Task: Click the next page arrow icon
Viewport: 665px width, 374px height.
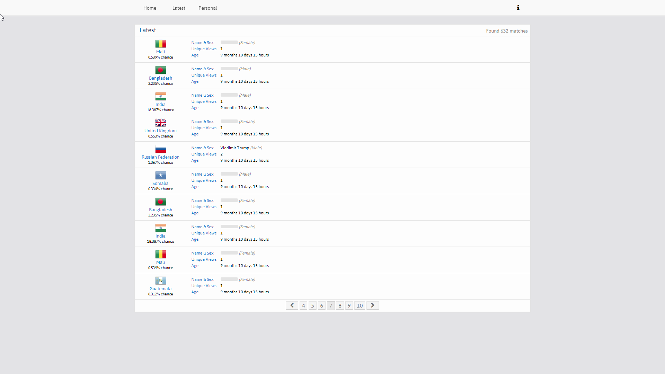Action: pyautogui.click(x=372, y=305)
